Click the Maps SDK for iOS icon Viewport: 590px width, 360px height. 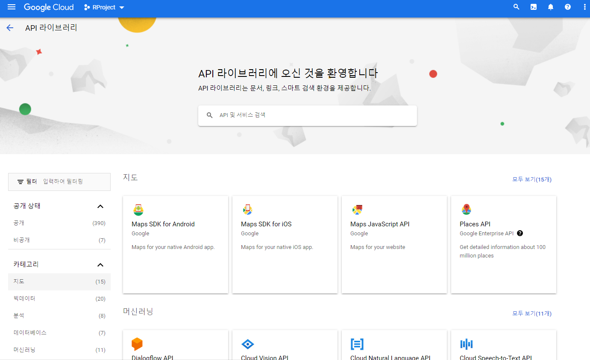click(247, 210)
